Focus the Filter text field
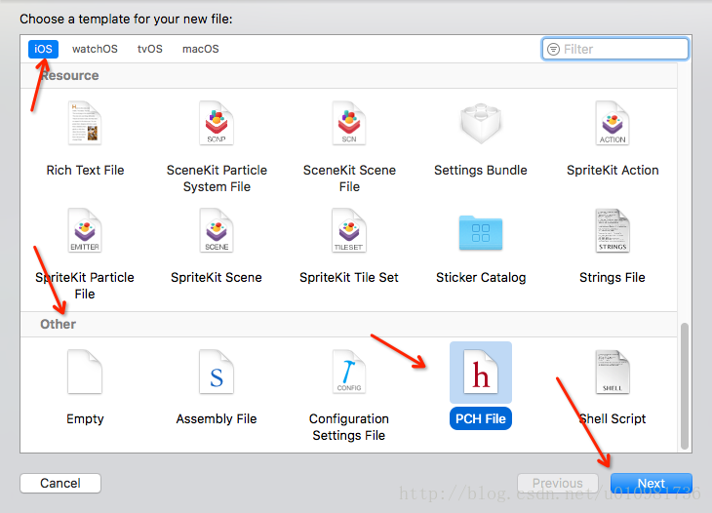This screenshot has height=513, width=712. pyautogui.click(x=615, y=49)
